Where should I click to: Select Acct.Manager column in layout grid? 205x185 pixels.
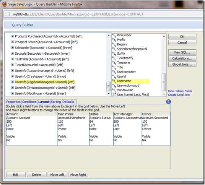pyautogui.click(x=128, y=129)
